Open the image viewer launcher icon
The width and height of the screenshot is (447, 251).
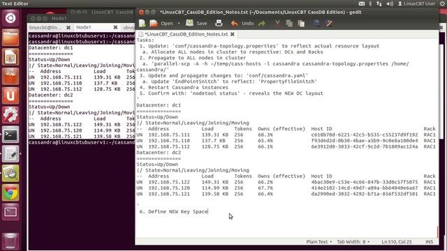[x=10, y=173]
